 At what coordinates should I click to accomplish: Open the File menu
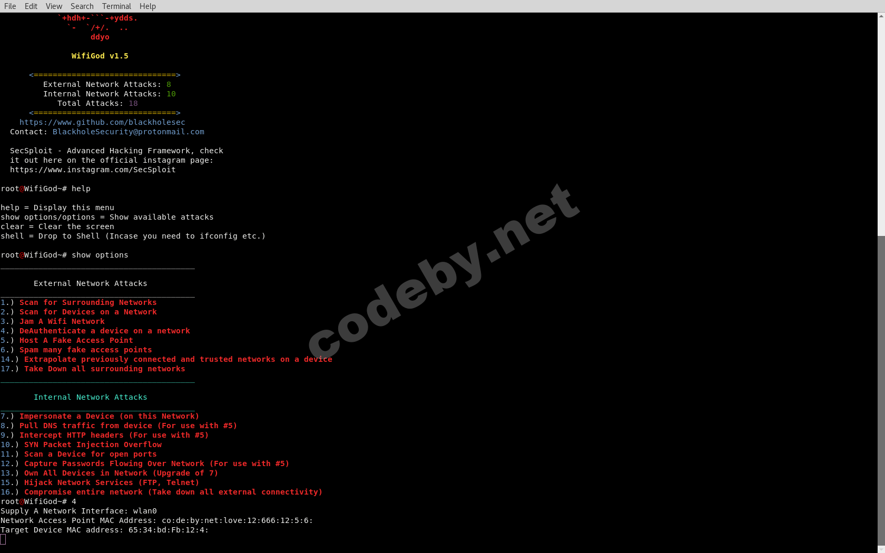pos(10,6)
